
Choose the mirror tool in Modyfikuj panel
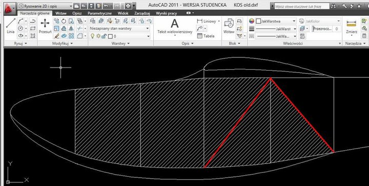click(x=71, y=29)
